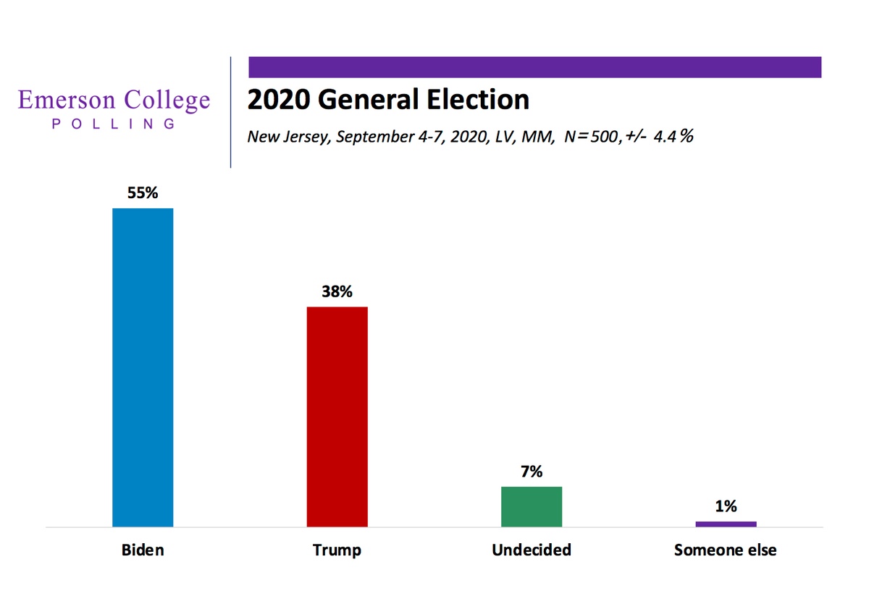Click the Biden axis label

(143, 550)
